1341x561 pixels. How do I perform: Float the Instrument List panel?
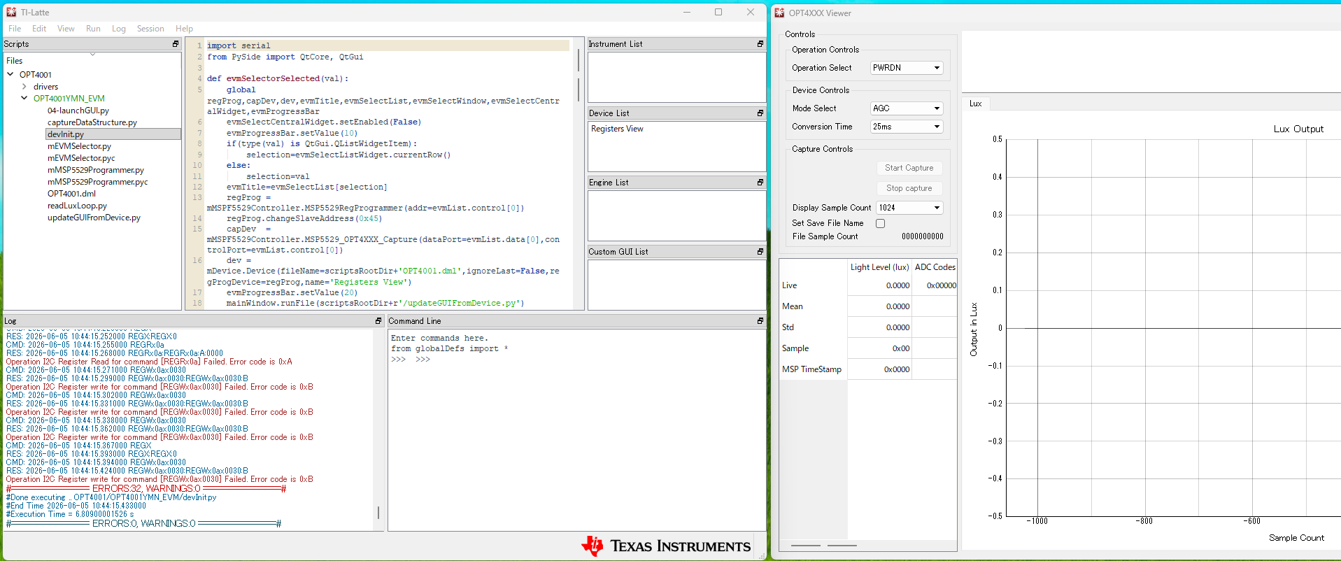tap(760, 44)
